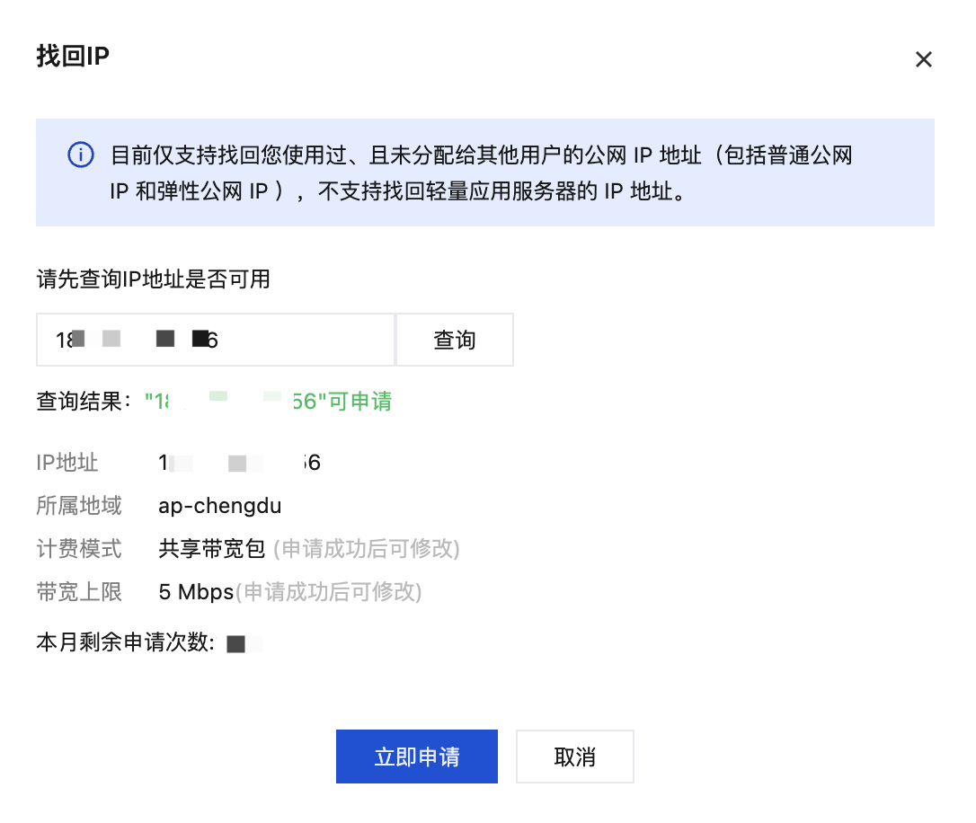Image resolution: width=976 pixels, height=823 pixels.
Task: Click the masked IP address result value
Action: (x=240, y=463)
